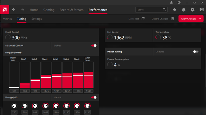Open the Record & Stream tab
The image size is (206, 115).
(x=71, y=10)
